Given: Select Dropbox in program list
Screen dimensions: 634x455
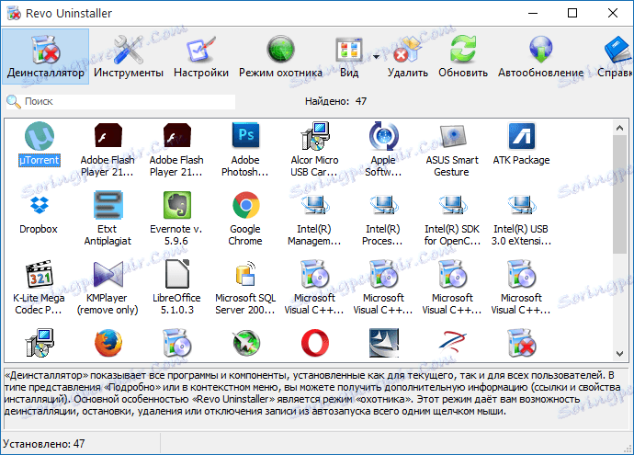Looking at the screenshot, I should point(39,213).
